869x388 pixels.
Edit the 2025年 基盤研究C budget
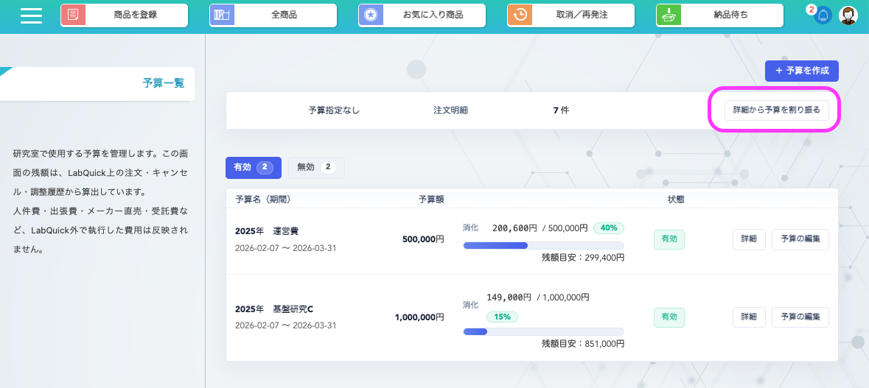coord(800,317)
